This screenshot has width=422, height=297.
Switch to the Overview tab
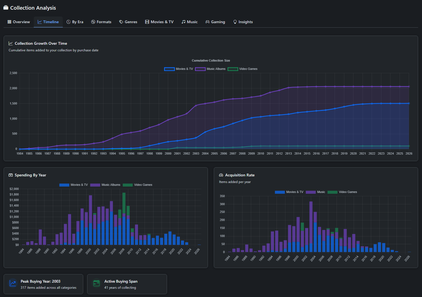[18, 22]
